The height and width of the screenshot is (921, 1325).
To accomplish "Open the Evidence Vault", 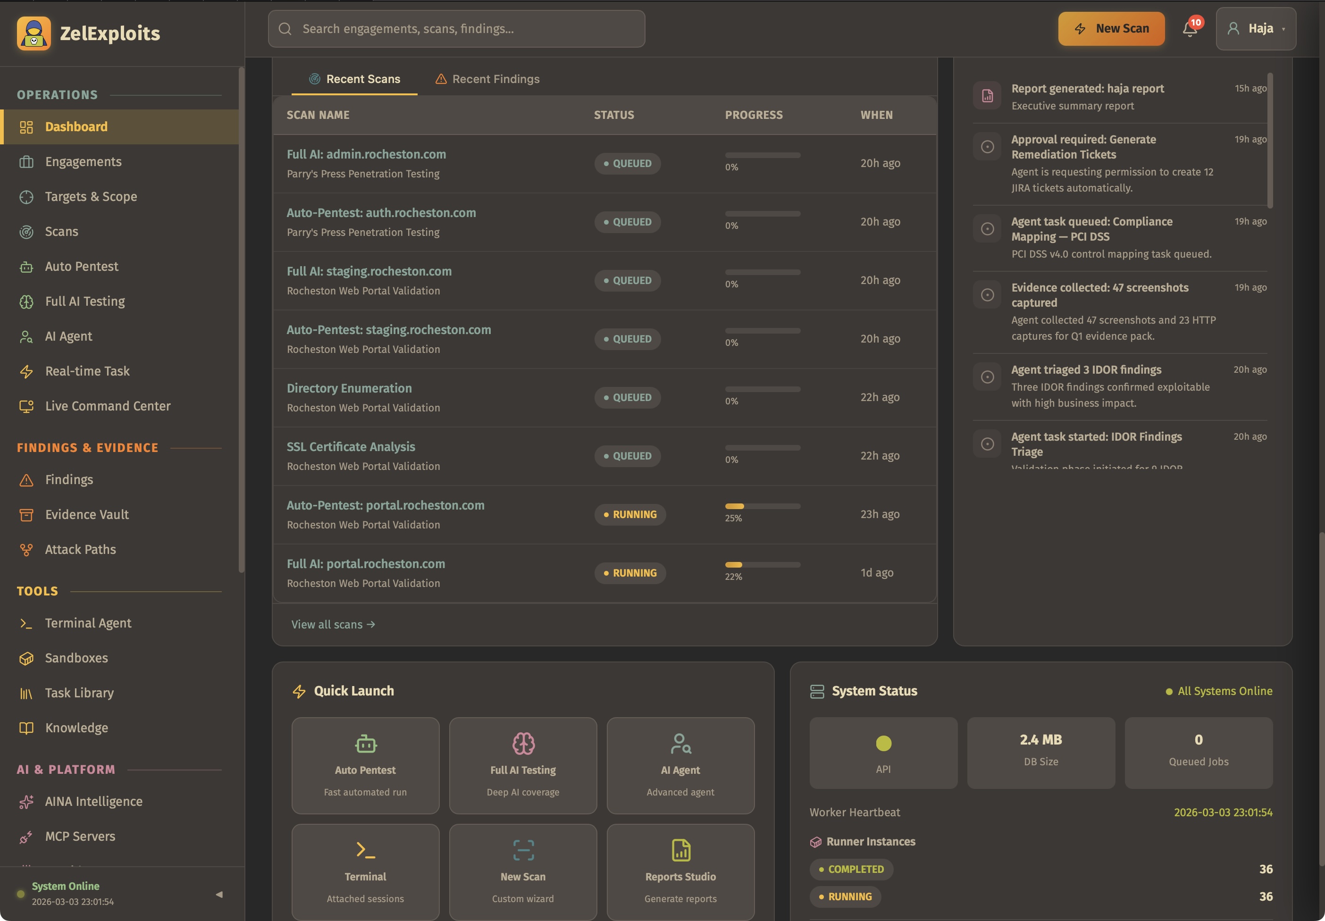I will [87, 514].
